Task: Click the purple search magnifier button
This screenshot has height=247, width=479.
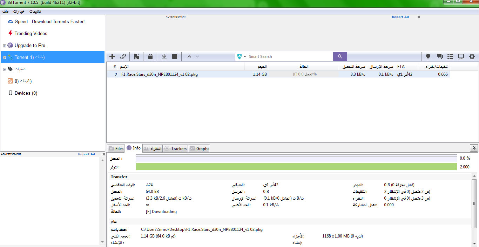Action: point(340,56)
